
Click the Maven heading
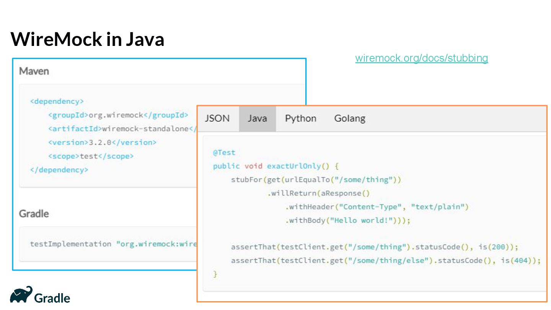click(34, 71)
